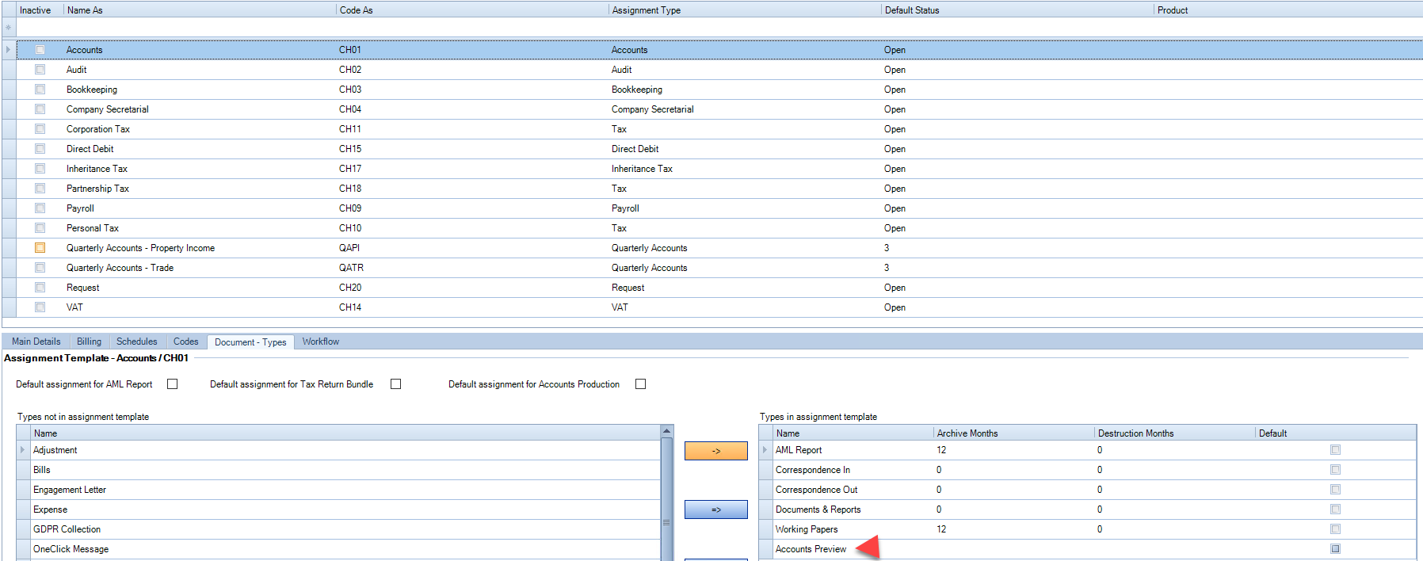Enable Default assignment for Accounts Production
The width and height of the screenshot is (1423, 561).
coord(640,384)
